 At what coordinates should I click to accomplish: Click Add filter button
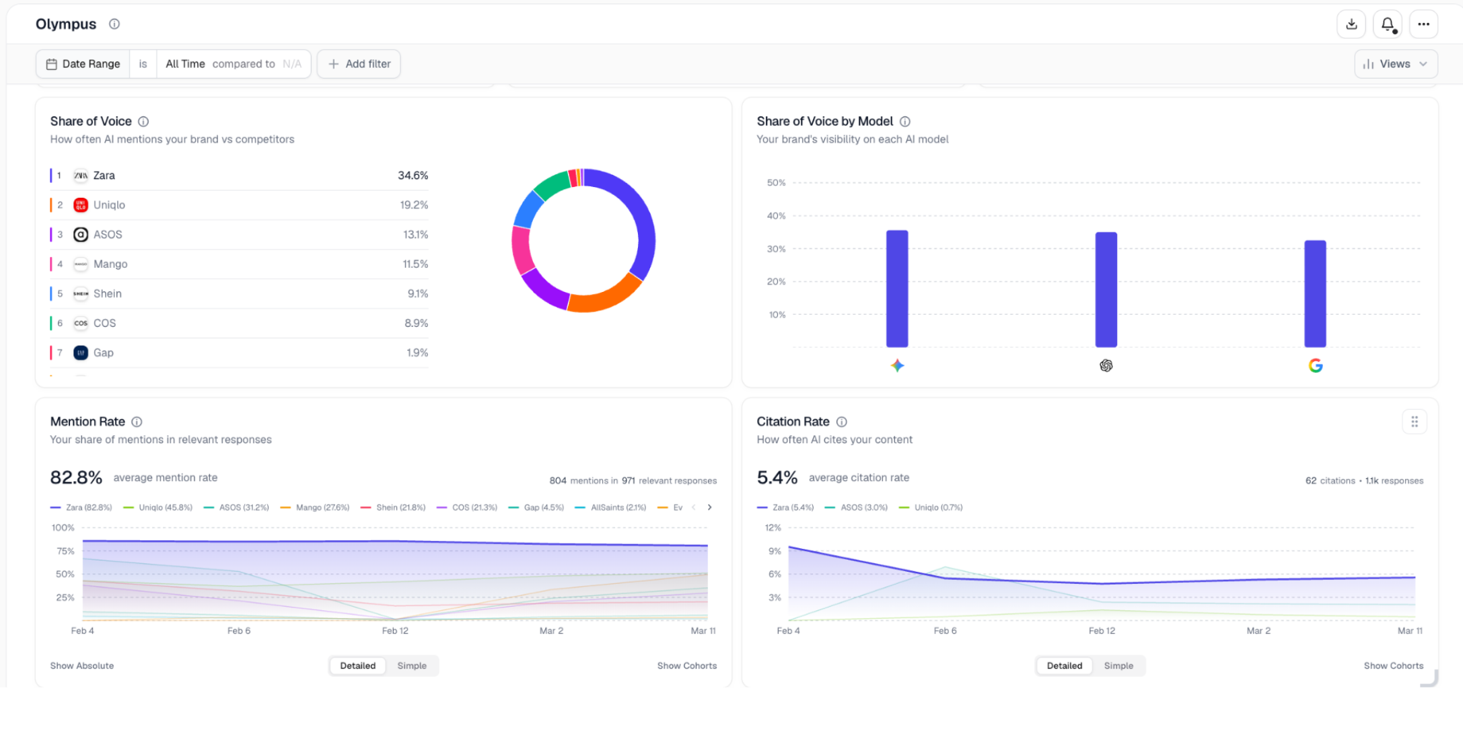[359, 64]
